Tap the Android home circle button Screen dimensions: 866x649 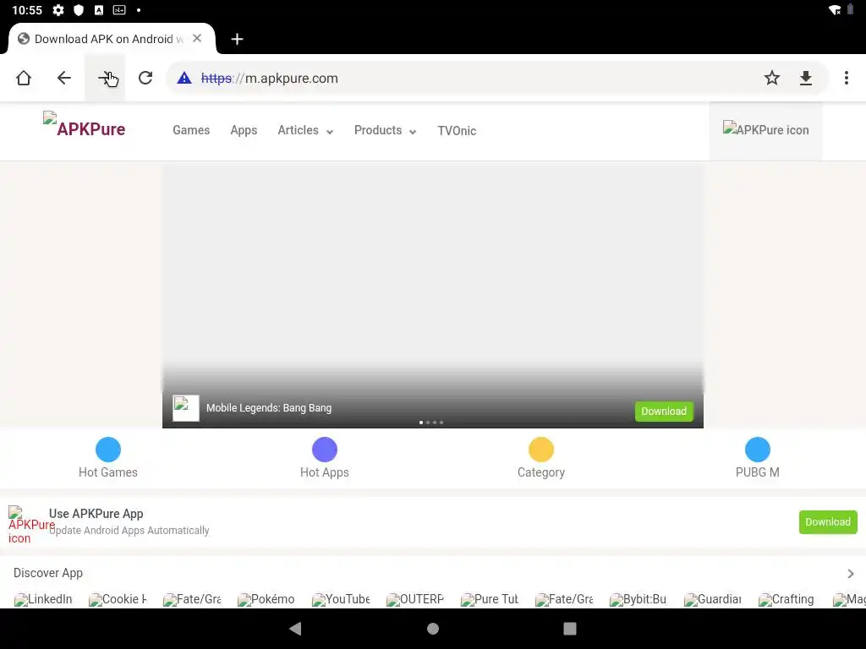tap(433, 629)
